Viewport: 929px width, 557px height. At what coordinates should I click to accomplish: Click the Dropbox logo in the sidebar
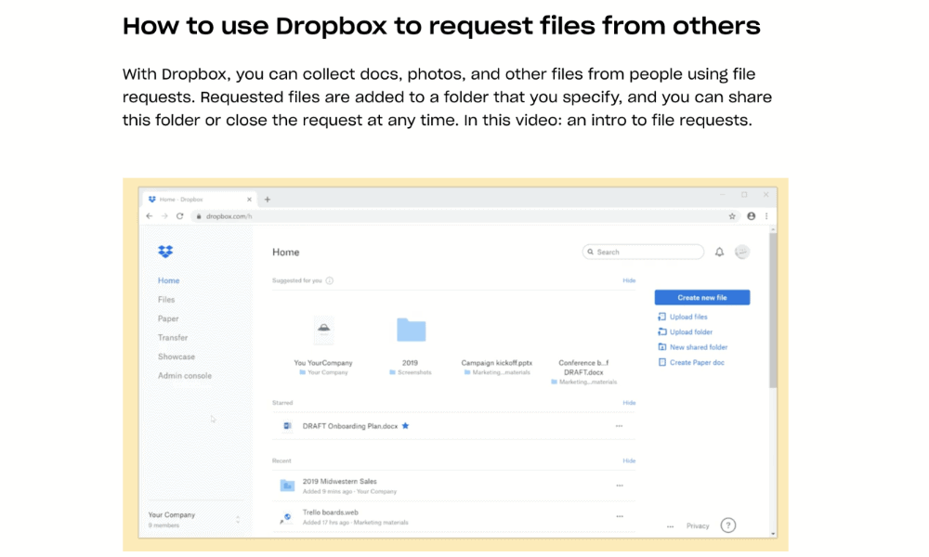pyautogui.click(x=165, y=252)
